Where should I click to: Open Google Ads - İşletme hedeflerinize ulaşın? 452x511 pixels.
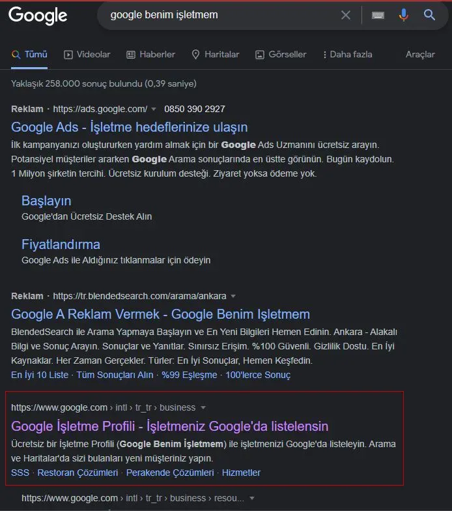pyautogui.click(x=129, y=127)
